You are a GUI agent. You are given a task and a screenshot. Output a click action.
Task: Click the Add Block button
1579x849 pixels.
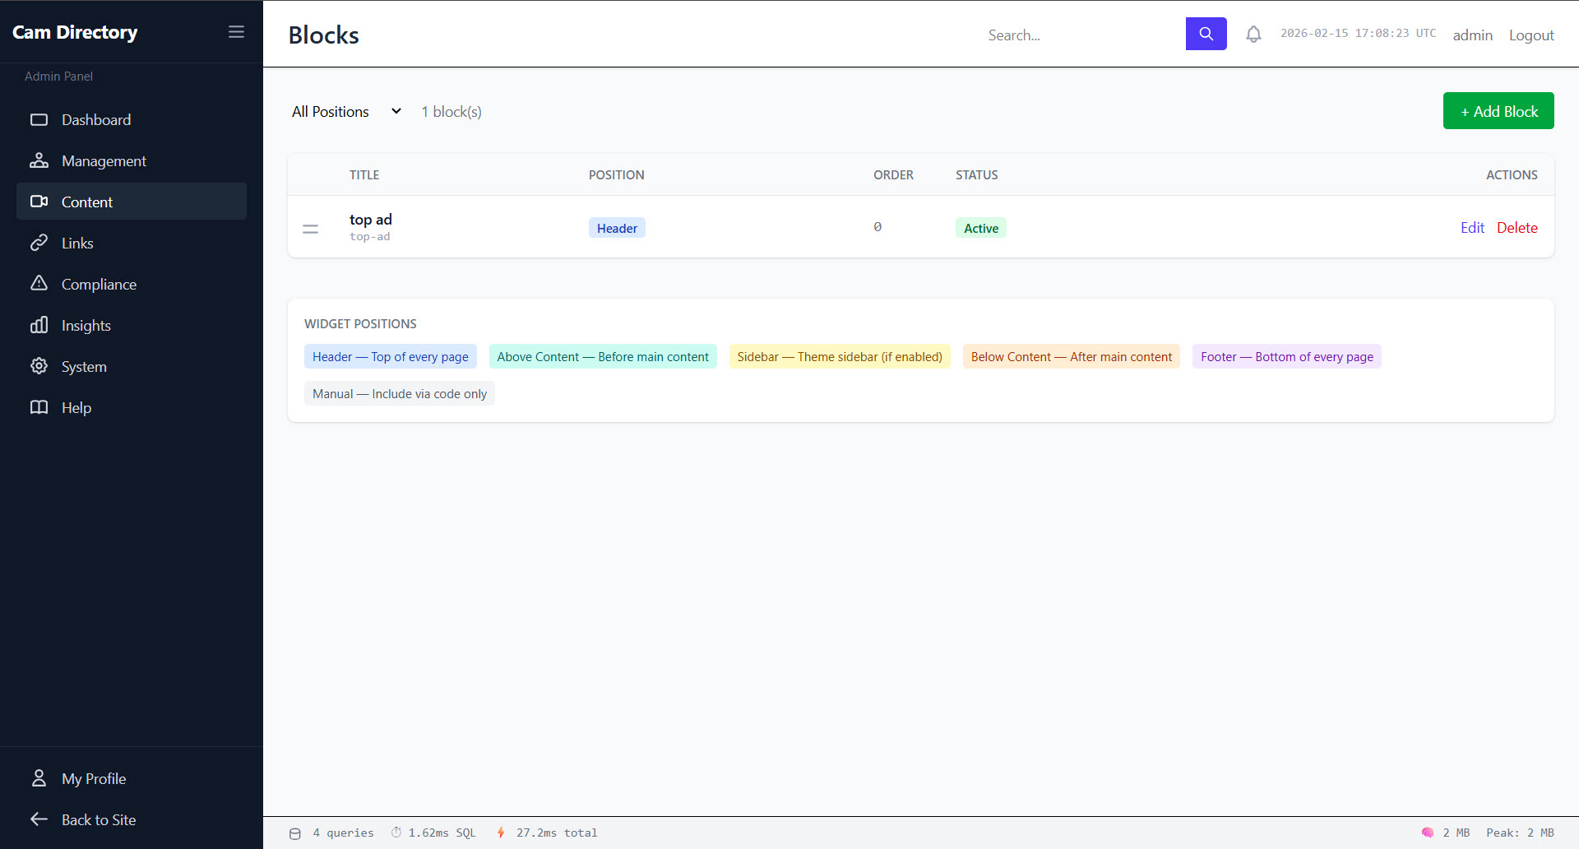point(1498,111)
